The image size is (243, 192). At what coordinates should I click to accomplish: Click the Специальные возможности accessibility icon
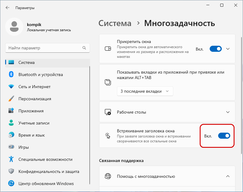(x=11, y=159)
